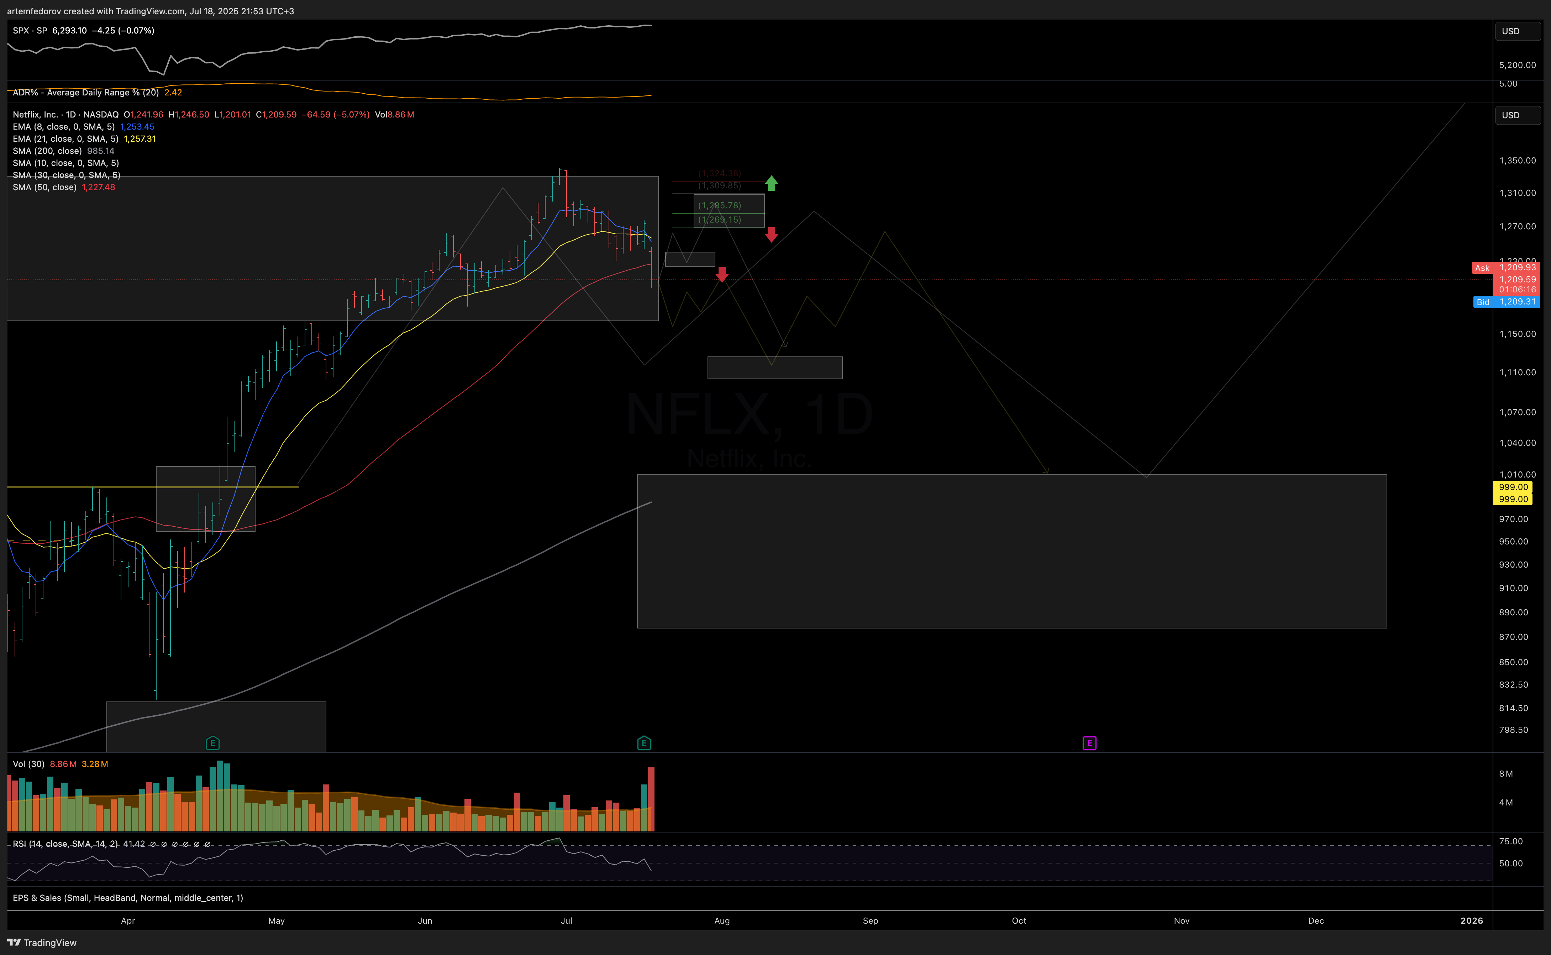Click the 798.50 price scale label

1514,730
